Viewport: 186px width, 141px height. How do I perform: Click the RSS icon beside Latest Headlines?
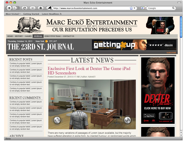(61, 14)
